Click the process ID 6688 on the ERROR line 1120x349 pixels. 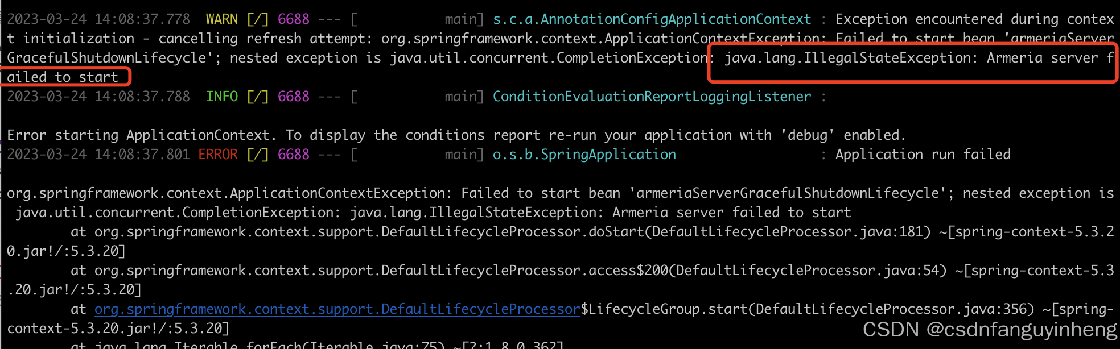coord(293,155)
